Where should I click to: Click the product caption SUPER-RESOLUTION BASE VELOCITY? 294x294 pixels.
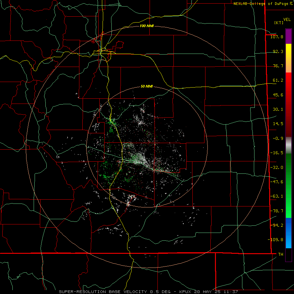coord(103,292)
